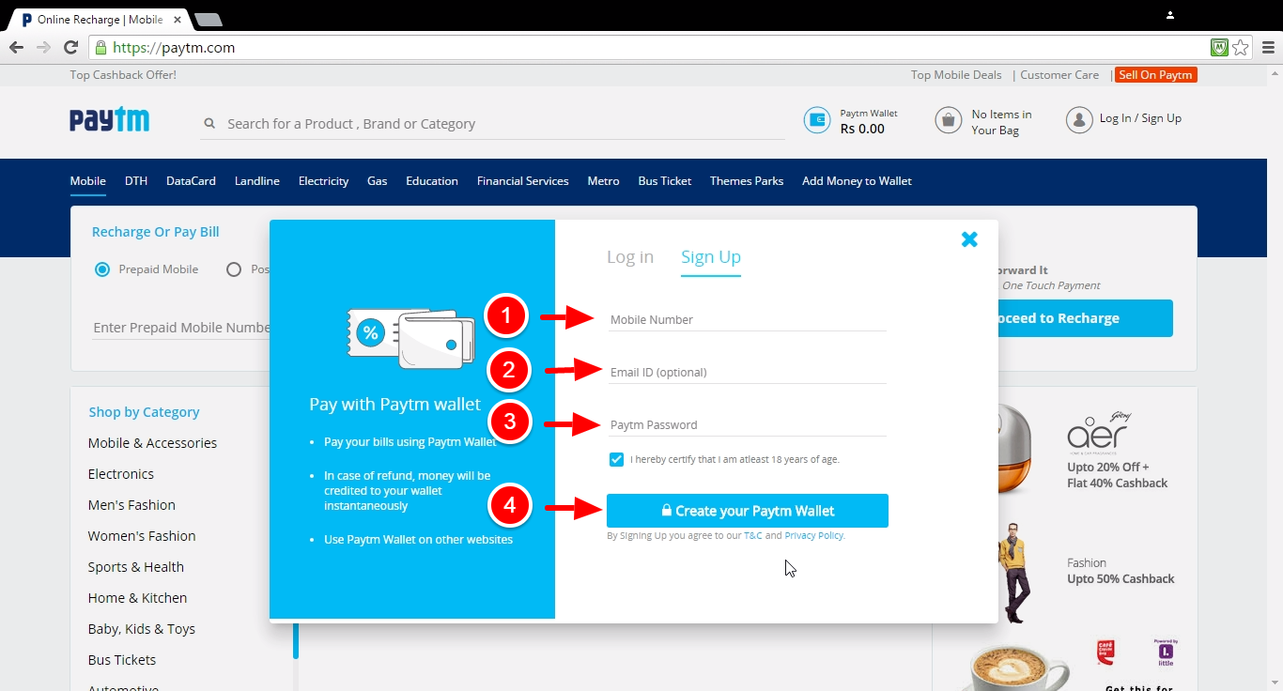
Task: Open Metro in the navigation bar
Action: (604, 181)
